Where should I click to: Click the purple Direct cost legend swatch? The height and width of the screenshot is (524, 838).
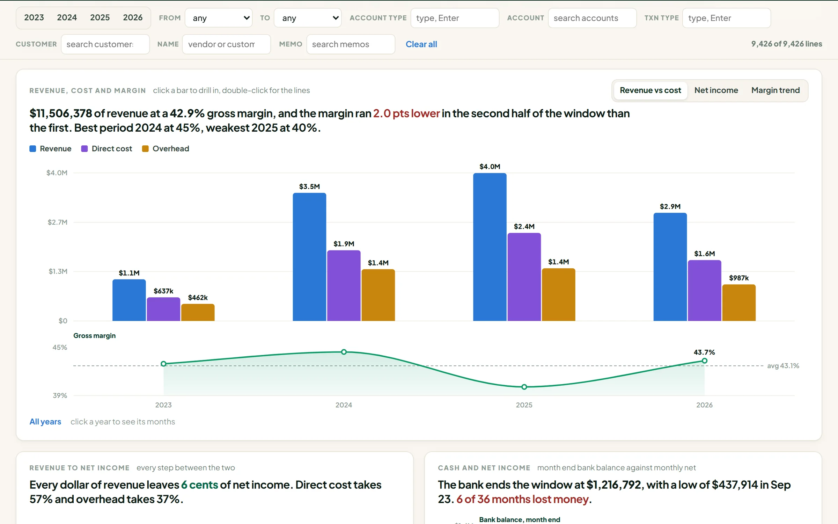84,148
